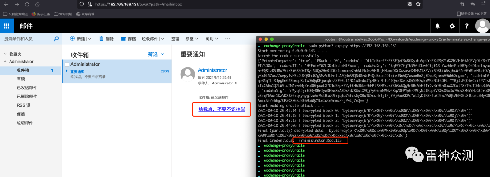The image size is (490, 177).
Task: Click the padlock site security icon
Action: tap(90, 5)
